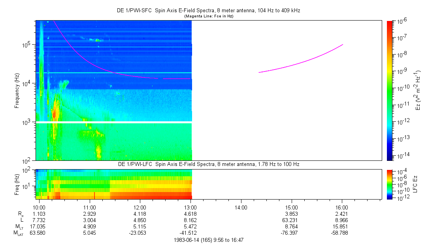Viewport: 428px width, 245px height.
Task: Click the PWI-LFC spectra plot title
Action: [x=209, y=164]
